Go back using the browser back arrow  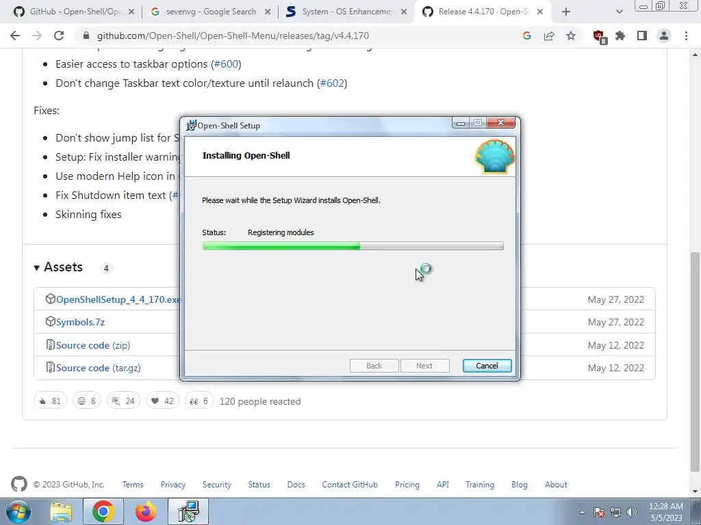(15, 36)
